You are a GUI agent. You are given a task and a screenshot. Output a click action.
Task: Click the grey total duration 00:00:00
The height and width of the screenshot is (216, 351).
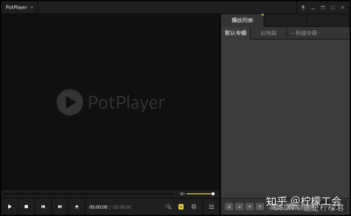pyautogui.click(x=122, y=207)
